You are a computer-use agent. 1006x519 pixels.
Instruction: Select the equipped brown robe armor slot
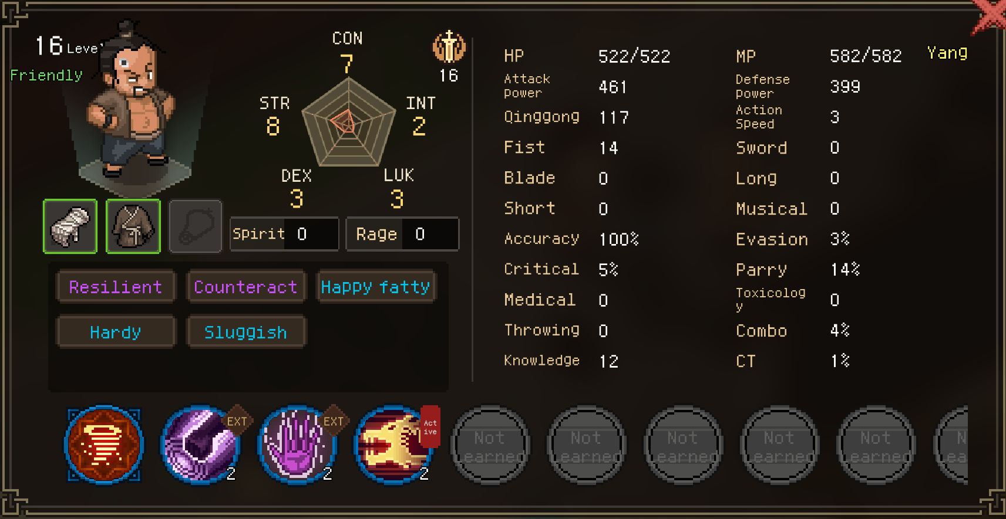(133, 226)
